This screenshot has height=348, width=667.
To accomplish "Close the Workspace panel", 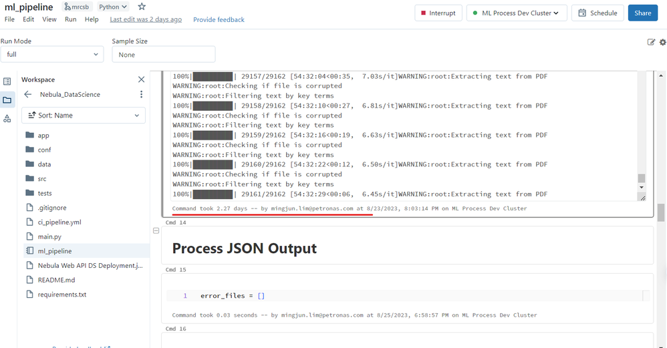I will [x=141, y=79].
